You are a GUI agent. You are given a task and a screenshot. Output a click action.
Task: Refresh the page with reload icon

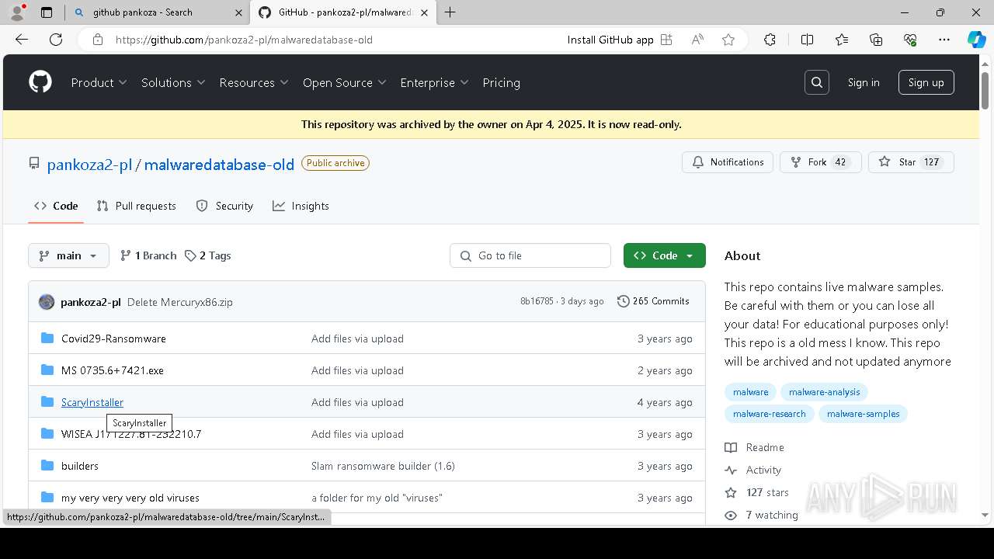(x=56, y=40)
